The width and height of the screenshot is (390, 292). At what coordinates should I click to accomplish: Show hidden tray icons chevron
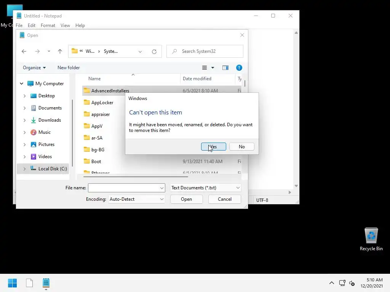332,283
